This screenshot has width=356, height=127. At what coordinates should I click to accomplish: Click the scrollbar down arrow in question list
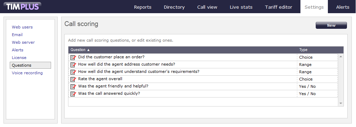pyautogui.click(x=341, y=103)
